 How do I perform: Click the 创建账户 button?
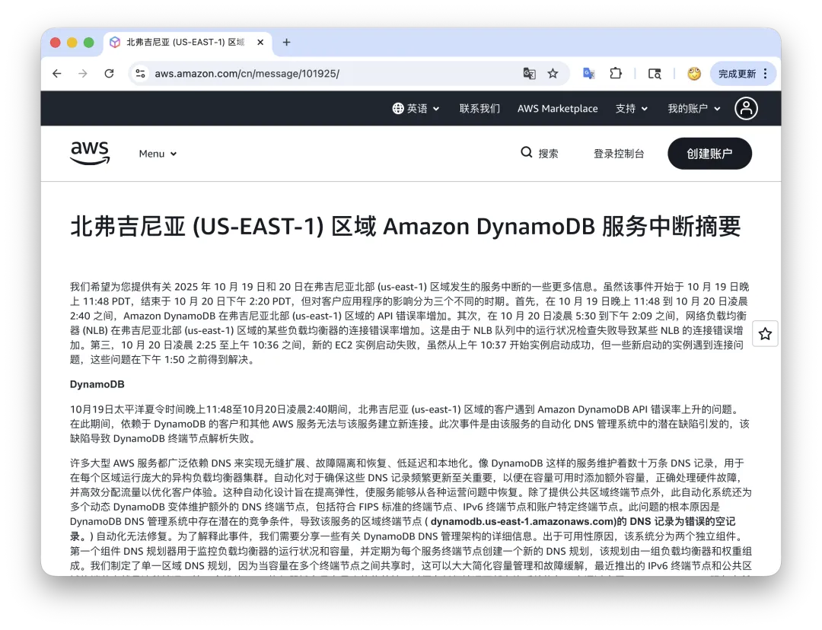click(709, 153)
